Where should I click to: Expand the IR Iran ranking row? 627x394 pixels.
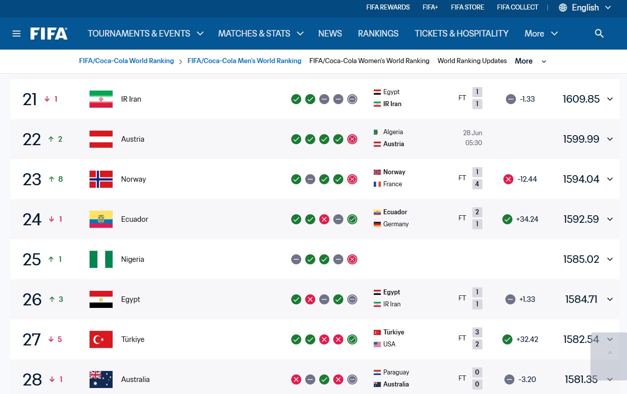pos(610,99)
